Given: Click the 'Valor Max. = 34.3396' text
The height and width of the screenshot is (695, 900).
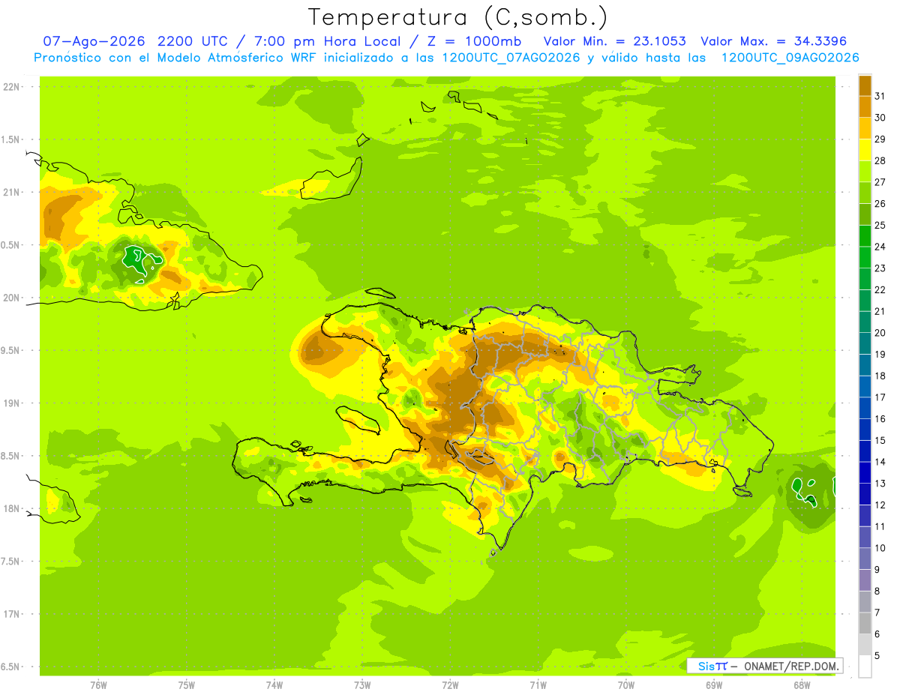Looking at the screenshot, I should (774, 41).
